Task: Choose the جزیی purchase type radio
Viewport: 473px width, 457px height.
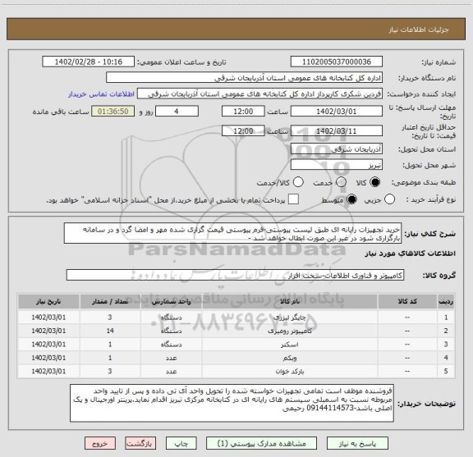Action: pos(389,199)
